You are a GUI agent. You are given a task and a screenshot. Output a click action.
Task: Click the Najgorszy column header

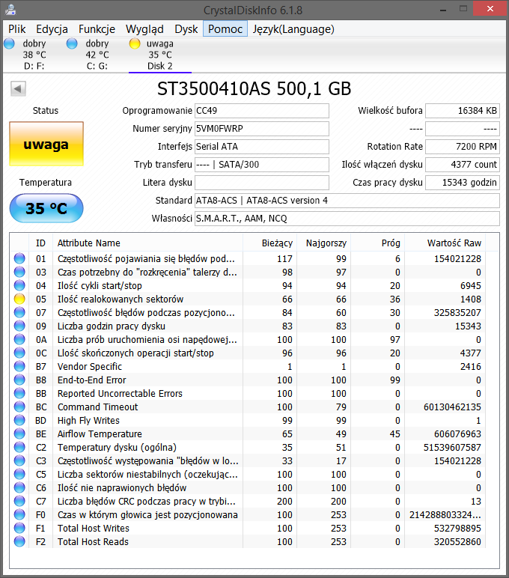[x=323, y=243]
